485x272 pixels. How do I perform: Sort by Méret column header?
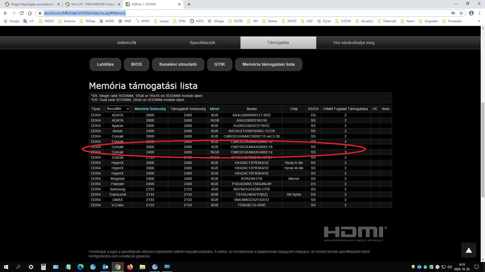tap(214, 109)
